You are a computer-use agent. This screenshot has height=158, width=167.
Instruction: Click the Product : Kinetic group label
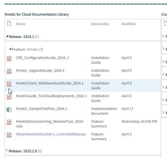(x=28, y=49)
